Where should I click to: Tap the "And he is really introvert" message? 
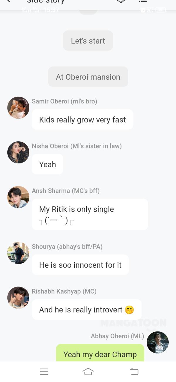click(87, 309)
